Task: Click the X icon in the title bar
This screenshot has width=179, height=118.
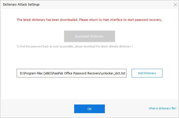Action: pos(175,5)
